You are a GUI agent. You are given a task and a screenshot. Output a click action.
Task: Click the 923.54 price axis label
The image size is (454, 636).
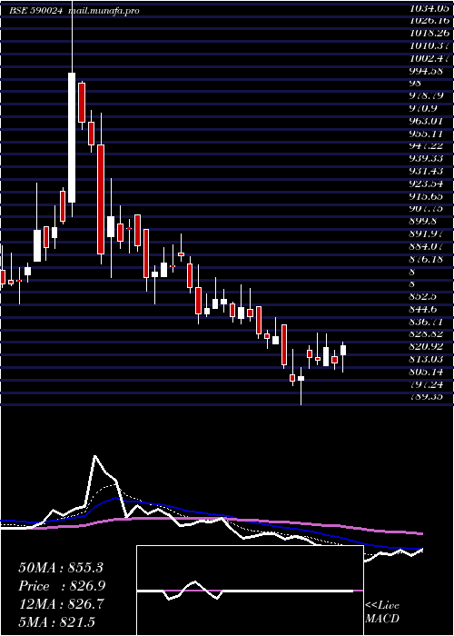(426, 184)
